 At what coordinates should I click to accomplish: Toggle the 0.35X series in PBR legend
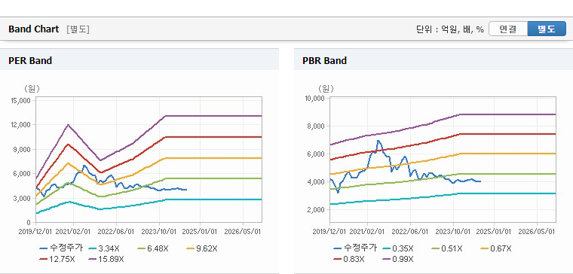tap(397, 248)
